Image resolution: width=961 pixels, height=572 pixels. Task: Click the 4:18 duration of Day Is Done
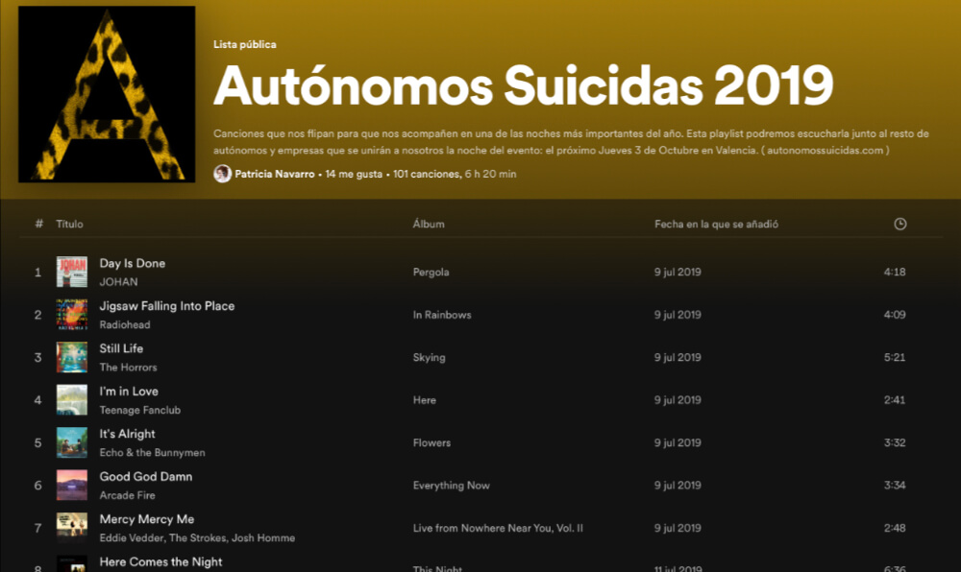894,272
